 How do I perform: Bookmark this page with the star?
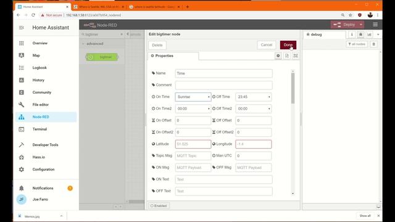click(351, 15)
